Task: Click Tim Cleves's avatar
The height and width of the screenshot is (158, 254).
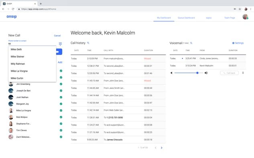Action: tap(11, 130)
